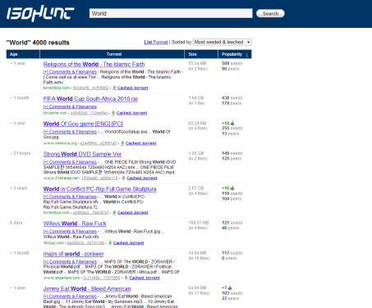Click the '117 seeds' popularity text
The width and height of the screenshot is (372, 308).
click(232, 253)
